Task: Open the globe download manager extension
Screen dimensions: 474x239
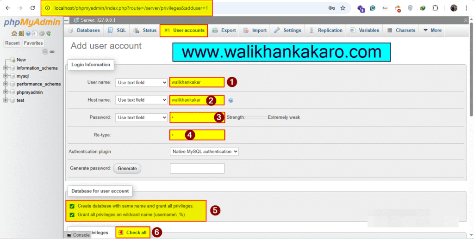Action: (x=422, y=8)
